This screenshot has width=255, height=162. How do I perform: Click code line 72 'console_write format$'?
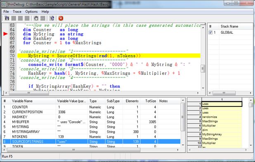109,65
